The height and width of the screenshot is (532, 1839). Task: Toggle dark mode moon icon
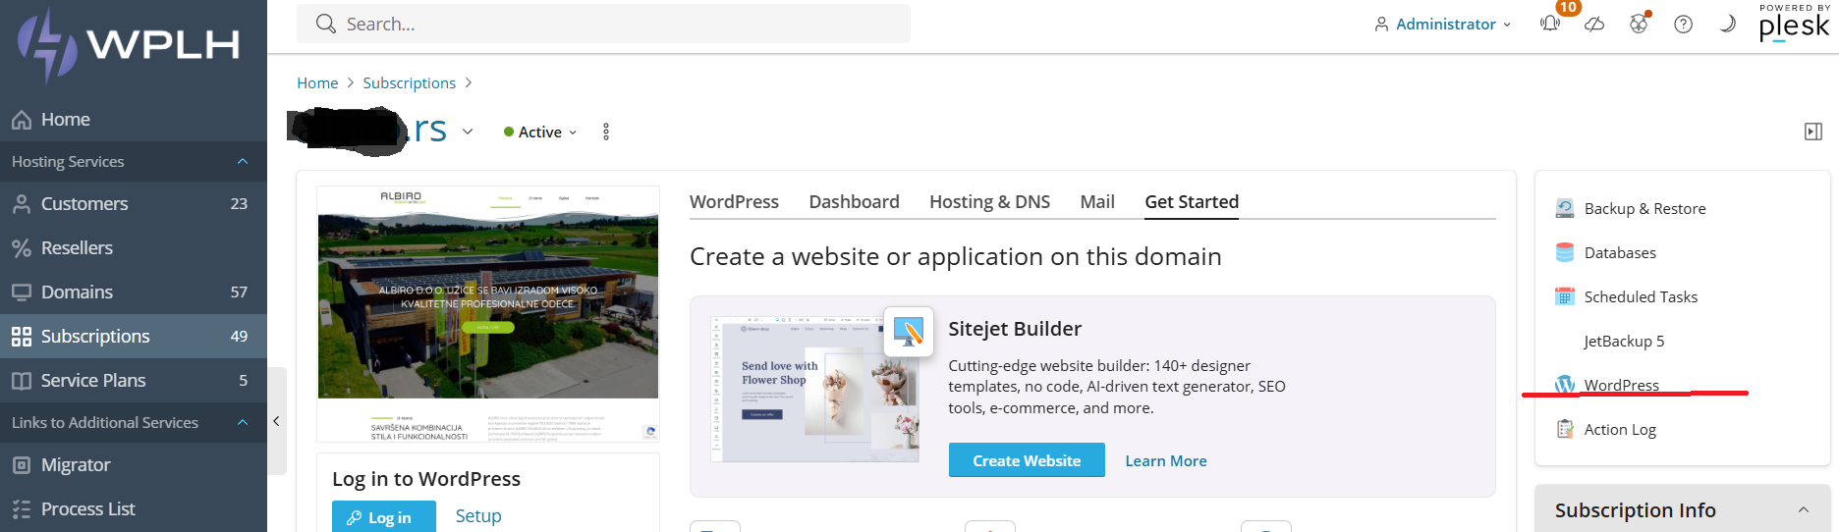tap(1727, 24)
